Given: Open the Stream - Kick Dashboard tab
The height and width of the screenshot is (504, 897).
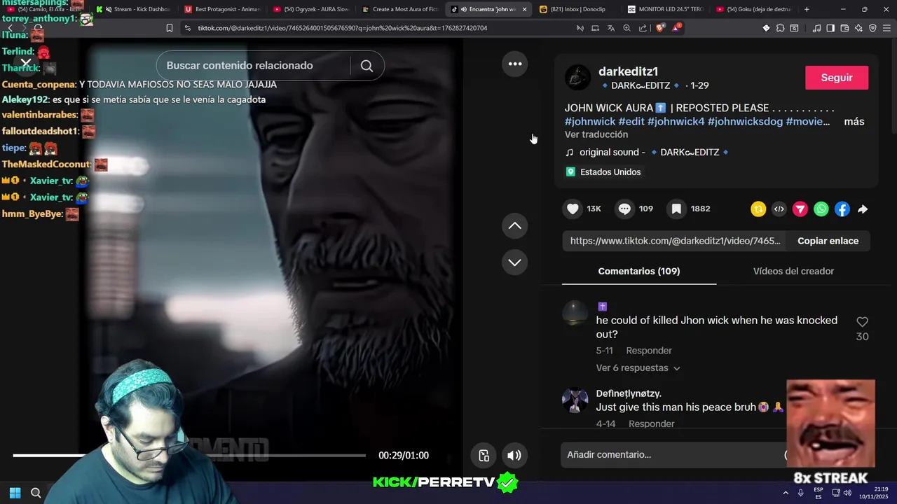Looking at the screenshot, I should pyautogui.click(x=133, y=9).
